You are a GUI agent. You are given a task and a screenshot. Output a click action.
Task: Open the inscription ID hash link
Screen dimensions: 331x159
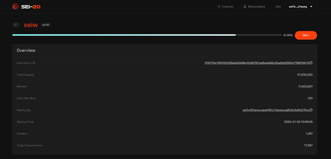(257, 63)
